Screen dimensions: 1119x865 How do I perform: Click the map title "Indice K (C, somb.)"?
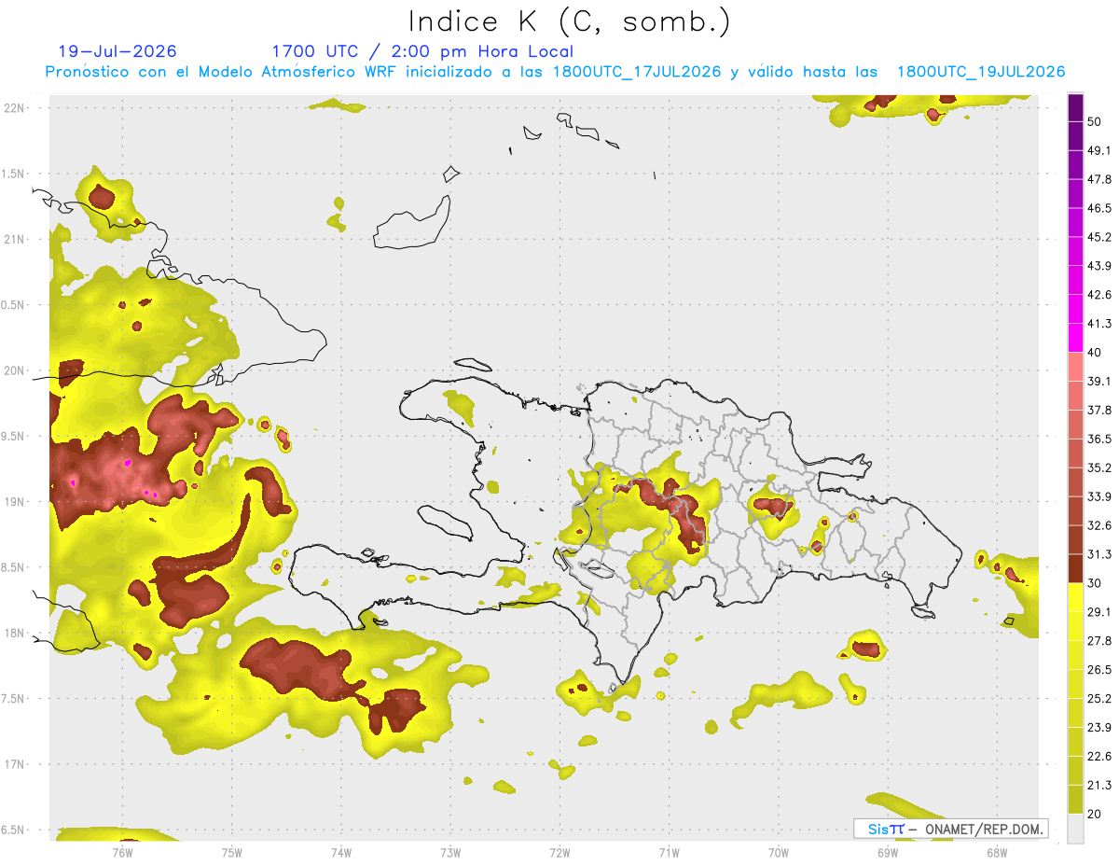pos(570,21)
